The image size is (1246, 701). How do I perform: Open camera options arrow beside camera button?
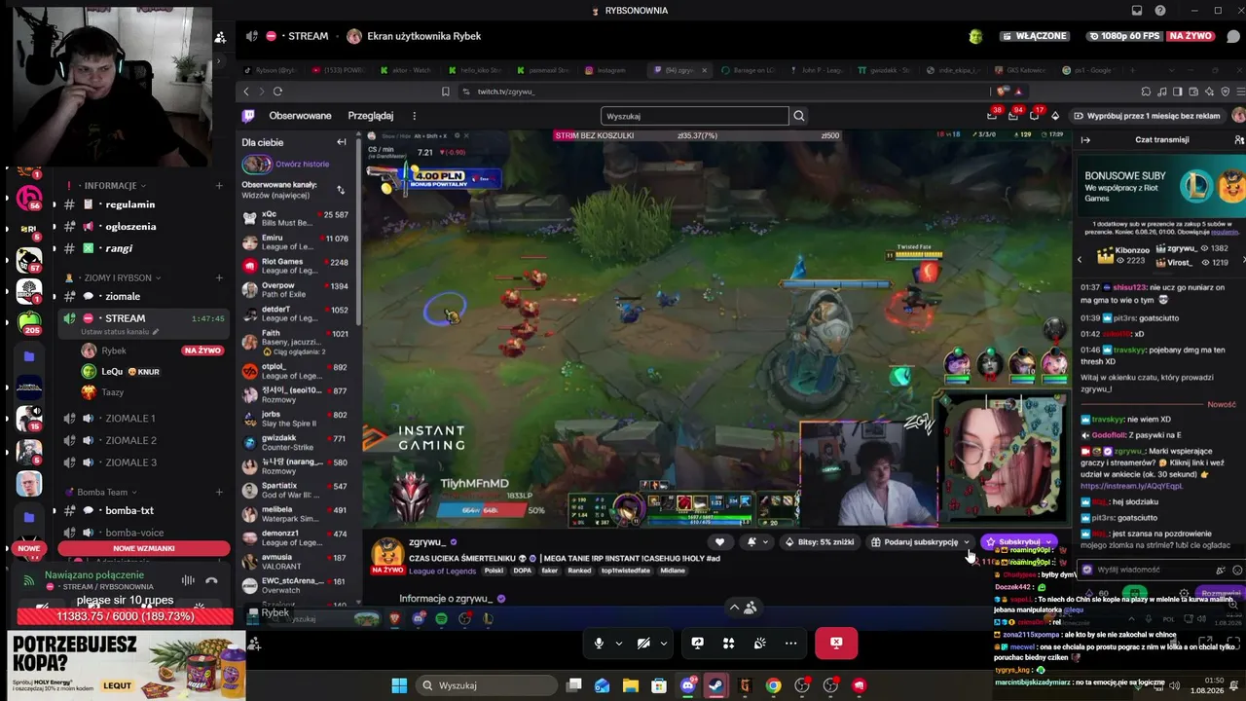click(x=663, y=643)
